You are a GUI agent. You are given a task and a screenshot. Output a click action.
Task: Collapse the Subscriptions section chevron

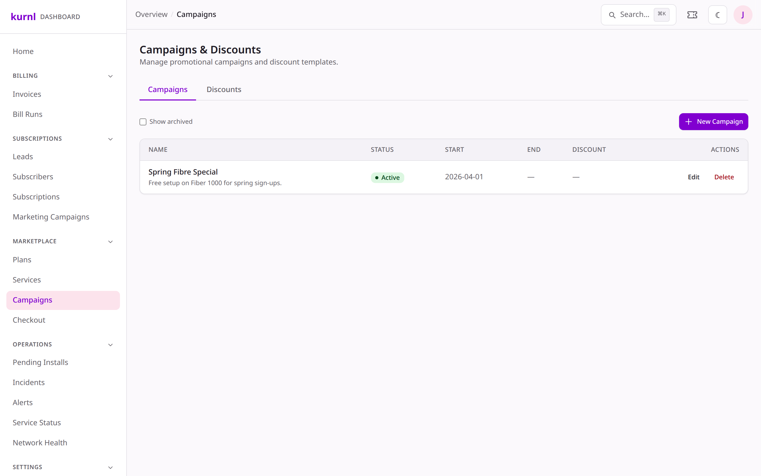coord(110,139)
